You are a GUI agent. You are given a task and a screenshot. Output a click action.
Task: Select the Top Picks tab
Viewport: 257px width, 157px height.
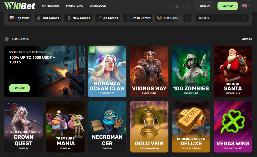click(19, 18)
